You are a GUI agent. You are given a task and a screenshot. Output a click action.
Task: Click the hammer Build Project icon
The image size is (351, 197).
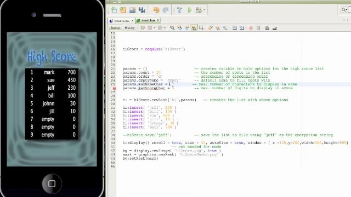[x=179, y=10]
